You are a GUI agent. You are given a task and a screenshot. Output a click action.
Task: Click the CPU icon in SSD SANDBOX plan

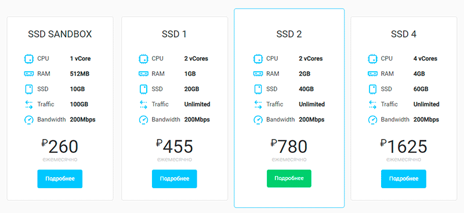coord(28,59)
